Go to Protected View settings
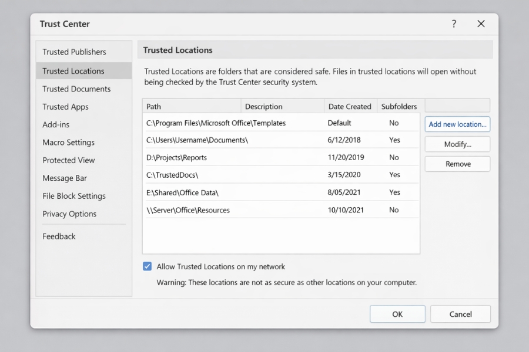This screenshot has width=529, height=352. point(68,160)
